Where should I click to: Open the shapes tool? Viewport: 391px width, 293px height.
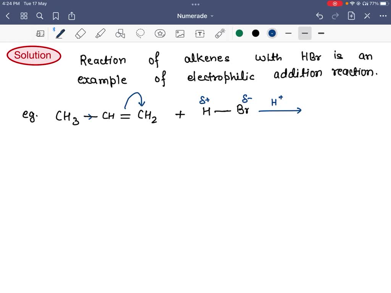tap(120, 33)
